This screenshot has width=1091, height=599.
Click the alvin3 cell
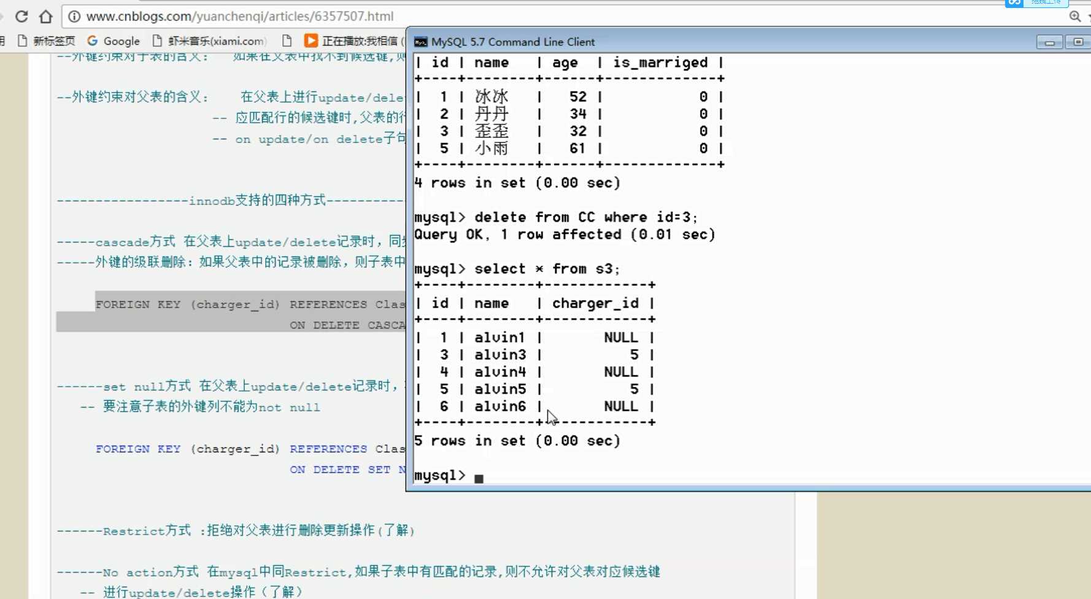tap(500, 355)
